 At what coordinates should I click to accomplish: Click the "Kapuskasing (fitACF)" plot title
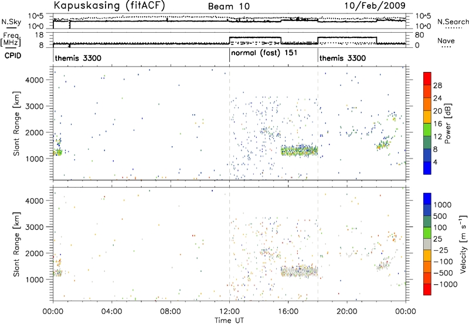click(109, 5)
